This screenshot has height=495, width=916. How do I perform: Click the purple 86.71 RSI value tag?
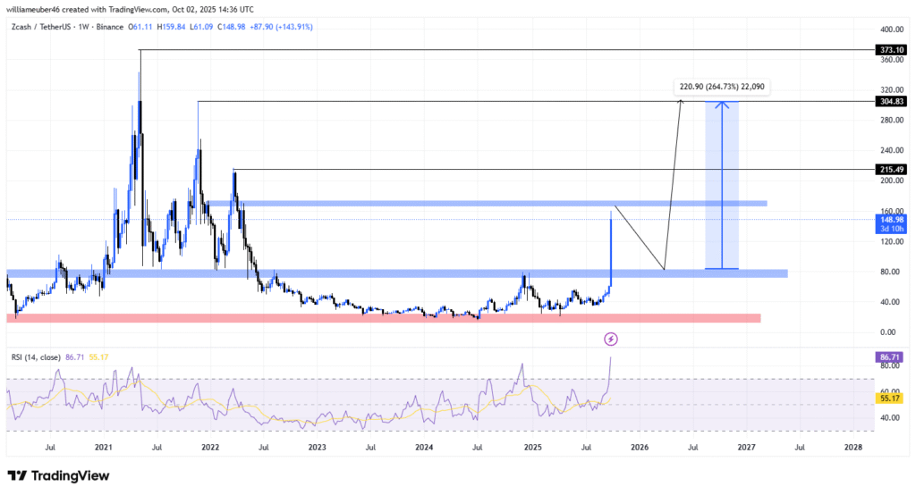(890, 357)
